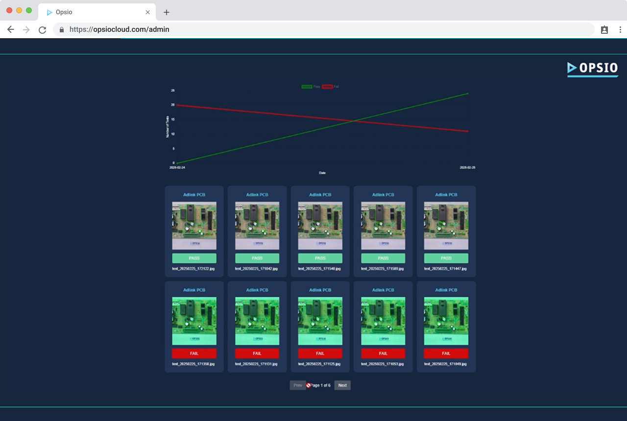Click file name test_20250225_171358.jpg
Viewport: 627px width, 421px height.
click(193, 364)
